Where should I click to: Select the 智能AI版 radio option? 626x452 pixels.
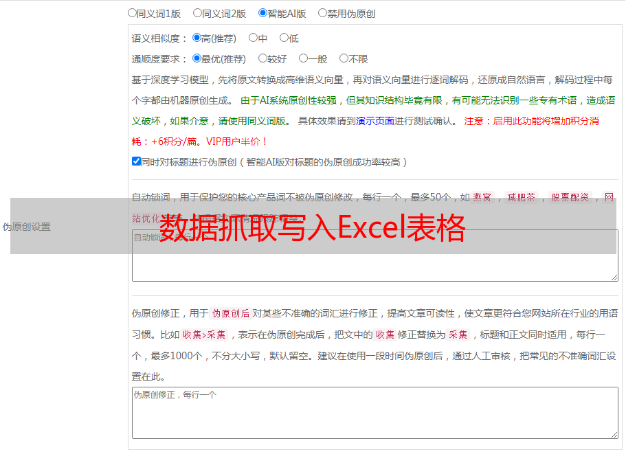[x=262, y=13]
